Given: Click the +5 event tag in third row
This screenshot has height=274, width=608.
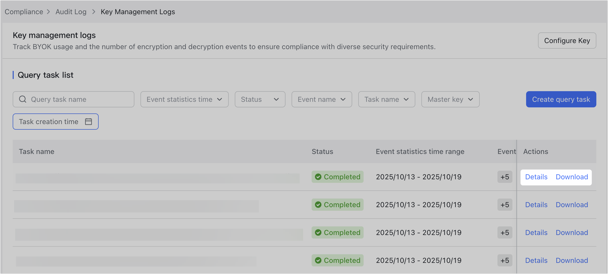Looking at the screenshot, I should point(505,232).
